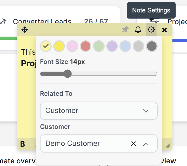Choose the dark gray note color
187x166 pixels.
[x=152, y=46]
